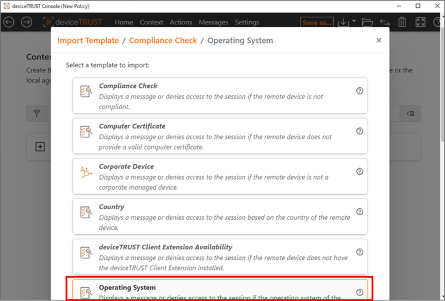The height and width of the screenshot is (301, 445).
Task: Click the swap arrows icon in toolbar
Action: 385,22
